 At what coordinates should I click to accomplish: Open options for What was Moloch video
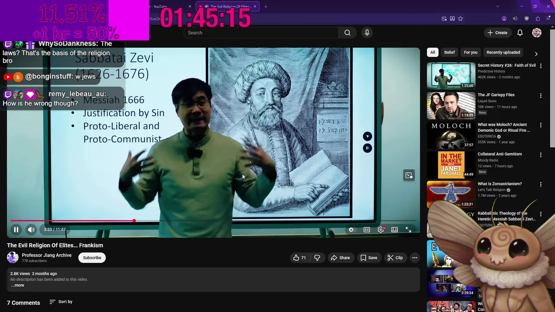tap(541, 125)
